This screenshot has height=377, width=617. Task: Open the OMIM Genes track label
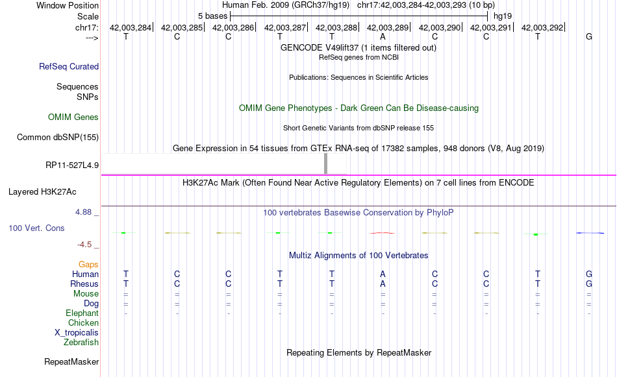(73, 117)
